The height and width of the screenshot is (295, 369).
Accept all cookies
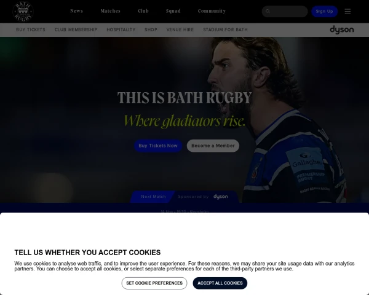220,283
